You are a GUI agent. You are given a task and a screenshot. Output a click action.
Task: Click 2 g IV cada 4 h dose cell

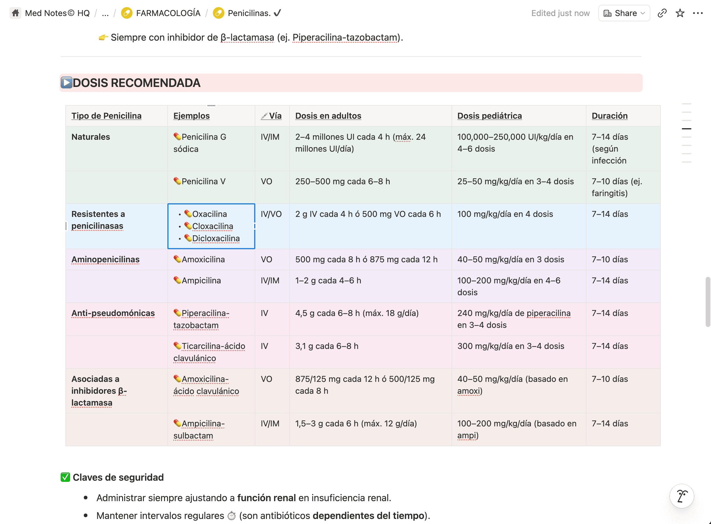370,226
